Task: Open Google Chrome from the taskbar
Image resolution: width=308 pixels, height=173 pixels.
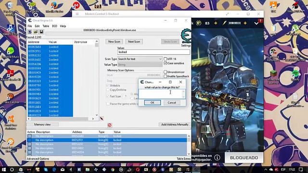Action: (x=113, y=170)
